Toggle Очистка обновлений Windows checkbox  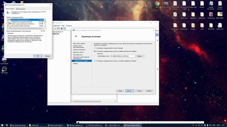(8, 20)
